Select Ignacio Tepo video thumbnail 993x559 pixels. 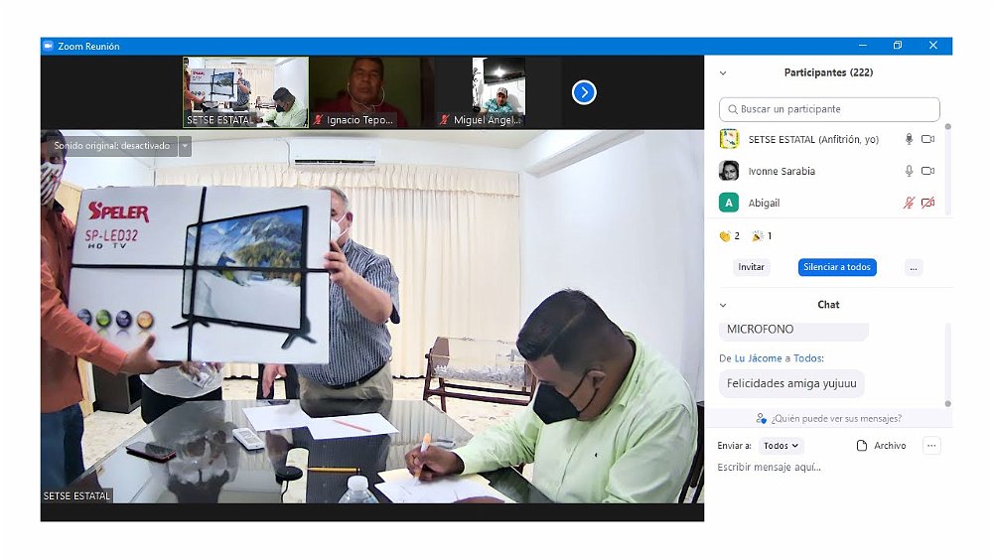click(x=364, y=91)
